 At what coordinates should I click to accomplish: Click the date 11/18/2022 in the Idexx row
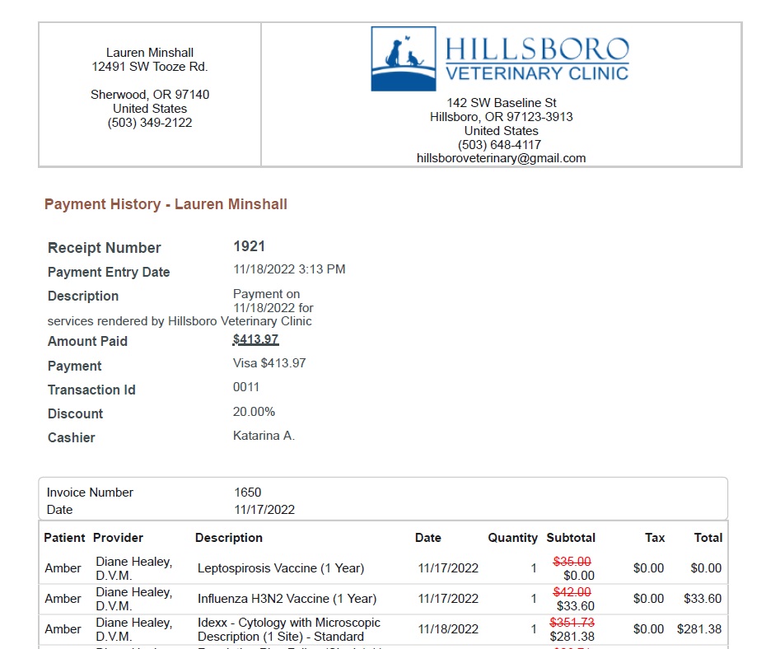click(448, 629)
